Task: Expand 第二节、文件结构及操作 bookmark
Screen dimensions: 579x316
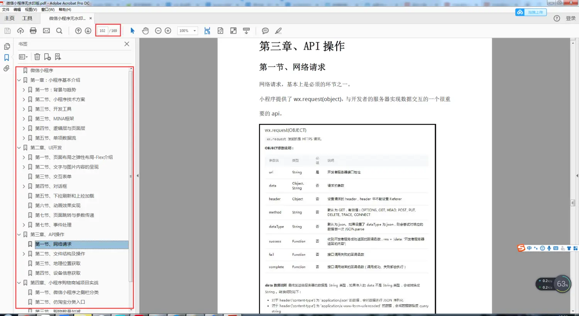Action: (x=24, y=254)
